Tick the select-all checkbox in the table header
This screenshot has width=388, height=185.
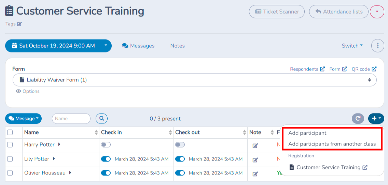10,133
